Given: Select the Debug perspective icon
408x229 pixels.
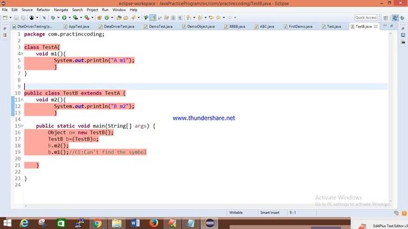Looking at the screenshot, I should (x=402, y=18).
